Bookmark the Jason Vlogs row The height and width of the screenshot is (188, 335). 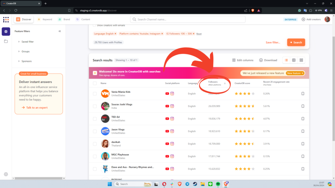(303, 131)
